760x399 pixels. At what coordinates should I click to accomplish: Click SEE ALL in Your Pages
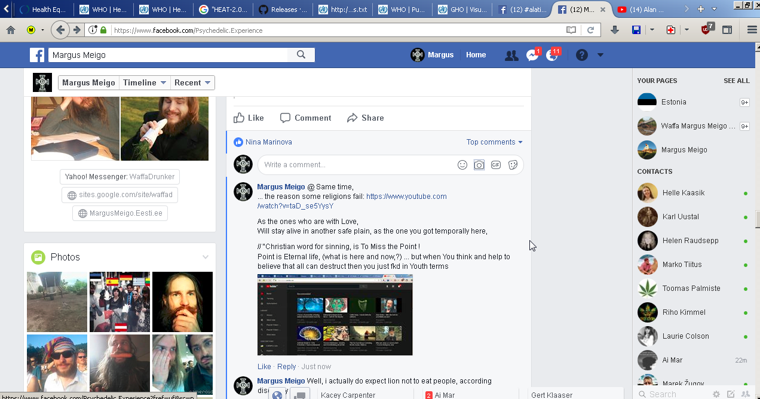tap(736, 81)
